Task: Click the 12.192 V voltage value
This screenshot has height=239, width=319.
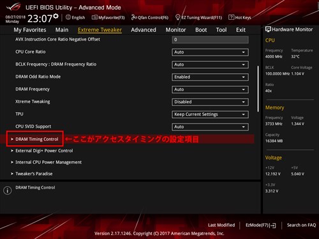Action: [273, 174]
